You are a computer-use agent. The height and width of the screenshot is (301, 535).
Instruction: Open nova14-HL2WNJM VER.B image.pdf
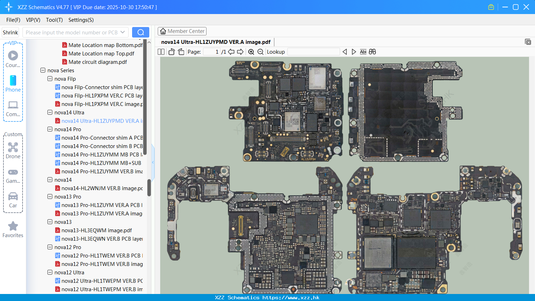[x=99, y=188]
